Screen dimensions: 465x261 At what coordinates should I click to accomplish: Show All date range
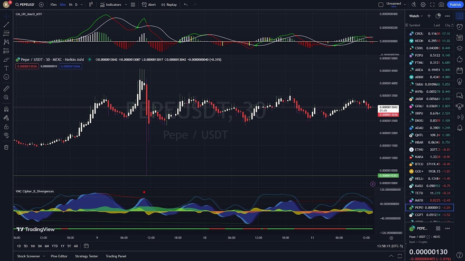(76, 246)
